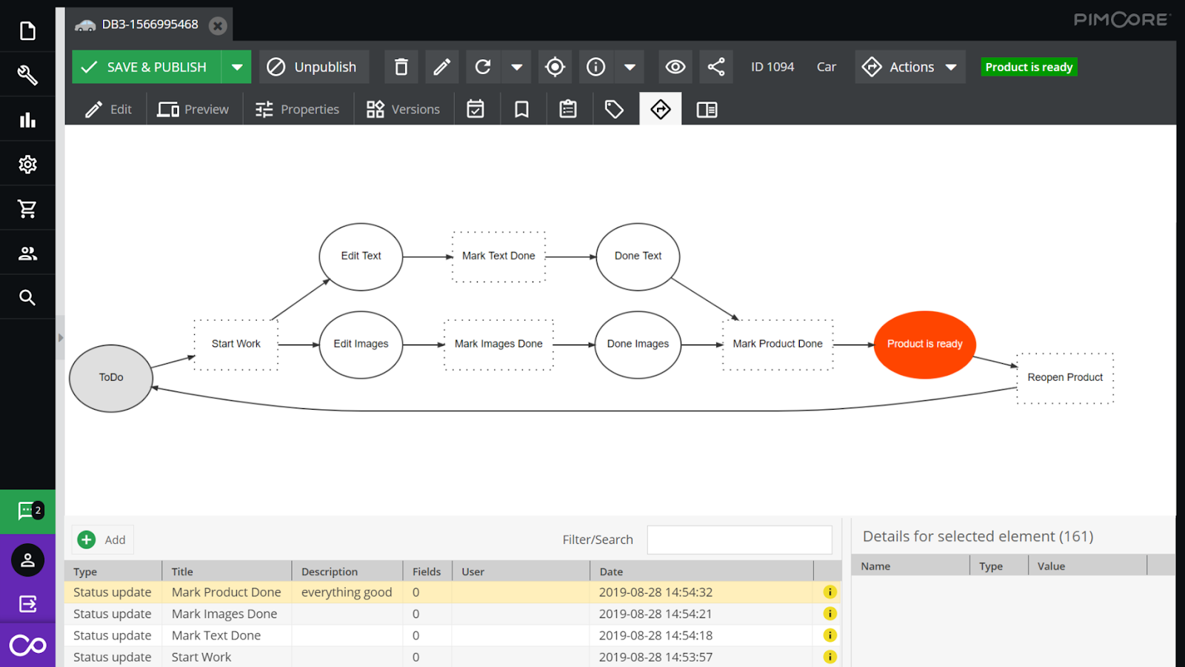This screenshot has height=667, width=1185.
Task: Open the Properties tab
Action: click(298, 110)
